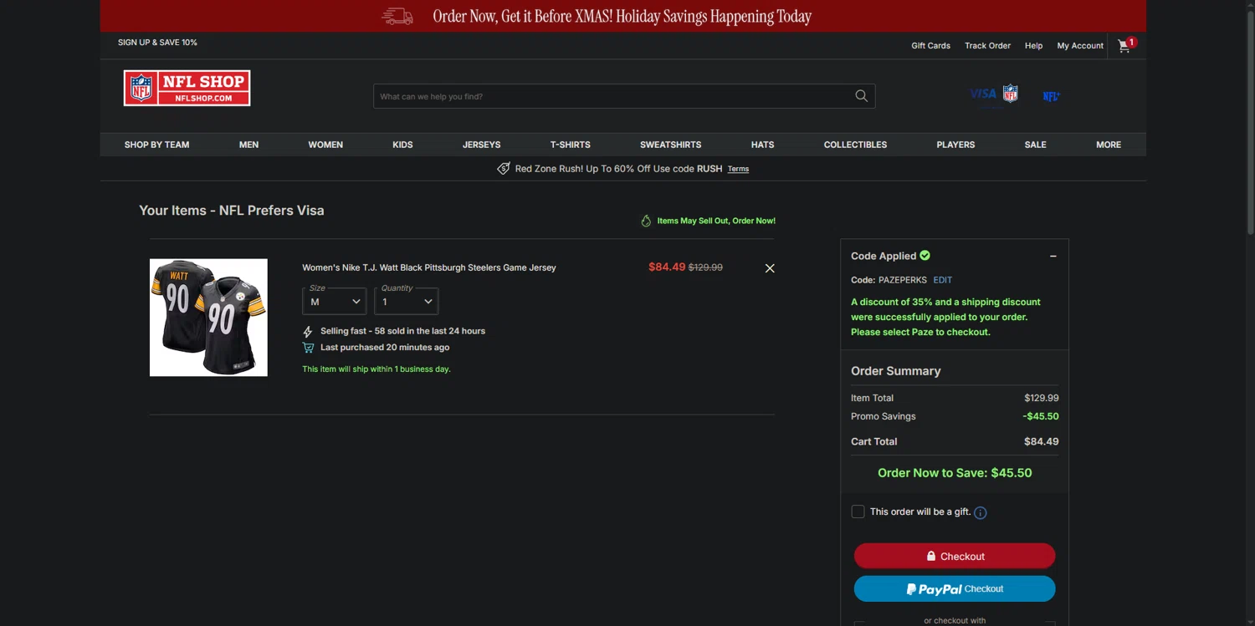Click PayPal Checkout button
Screen dimensions: 1255x626
(955, 588)
